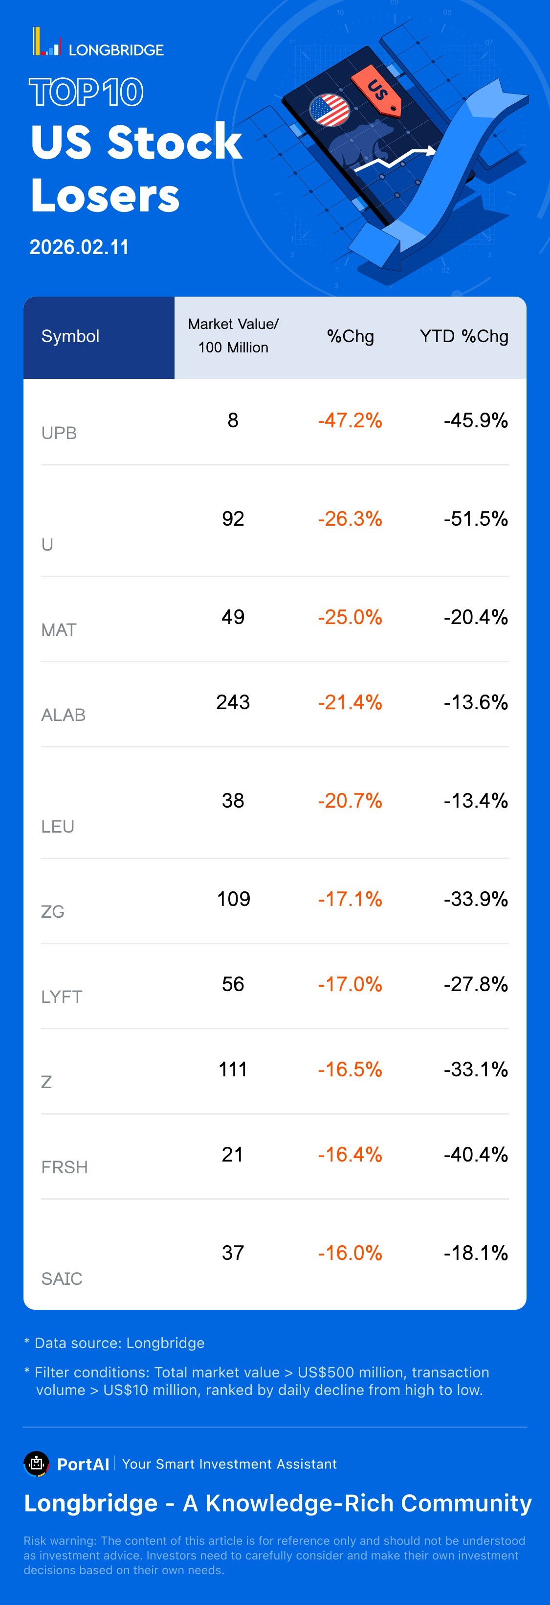Open the MAT stock symbol
The image size is (550, 1605).
59,630
